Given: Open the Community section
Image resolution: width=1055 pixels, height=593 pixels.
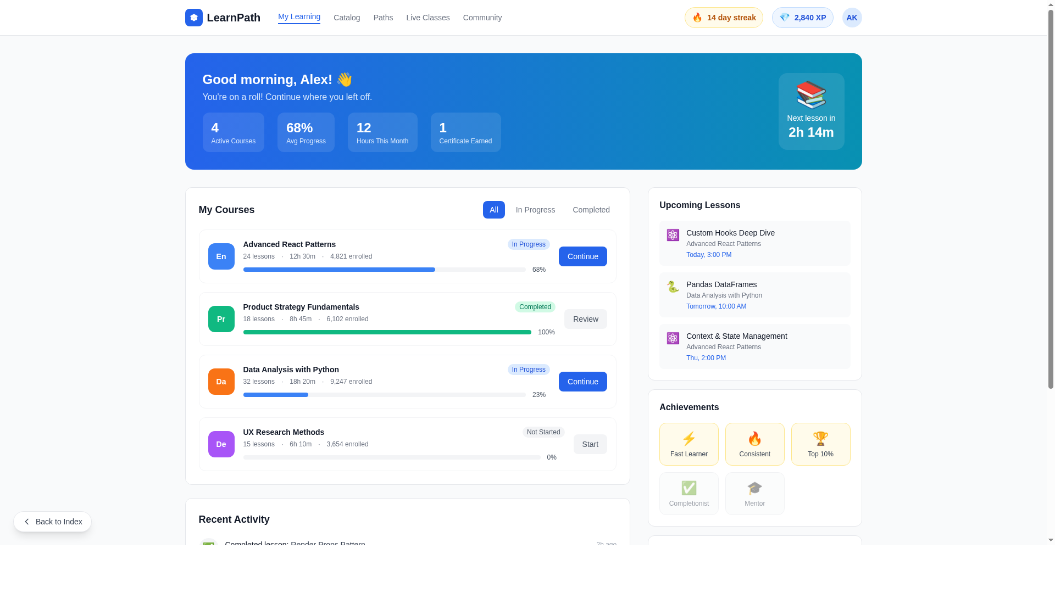Looking at the screenshot, I should (482, 18).
